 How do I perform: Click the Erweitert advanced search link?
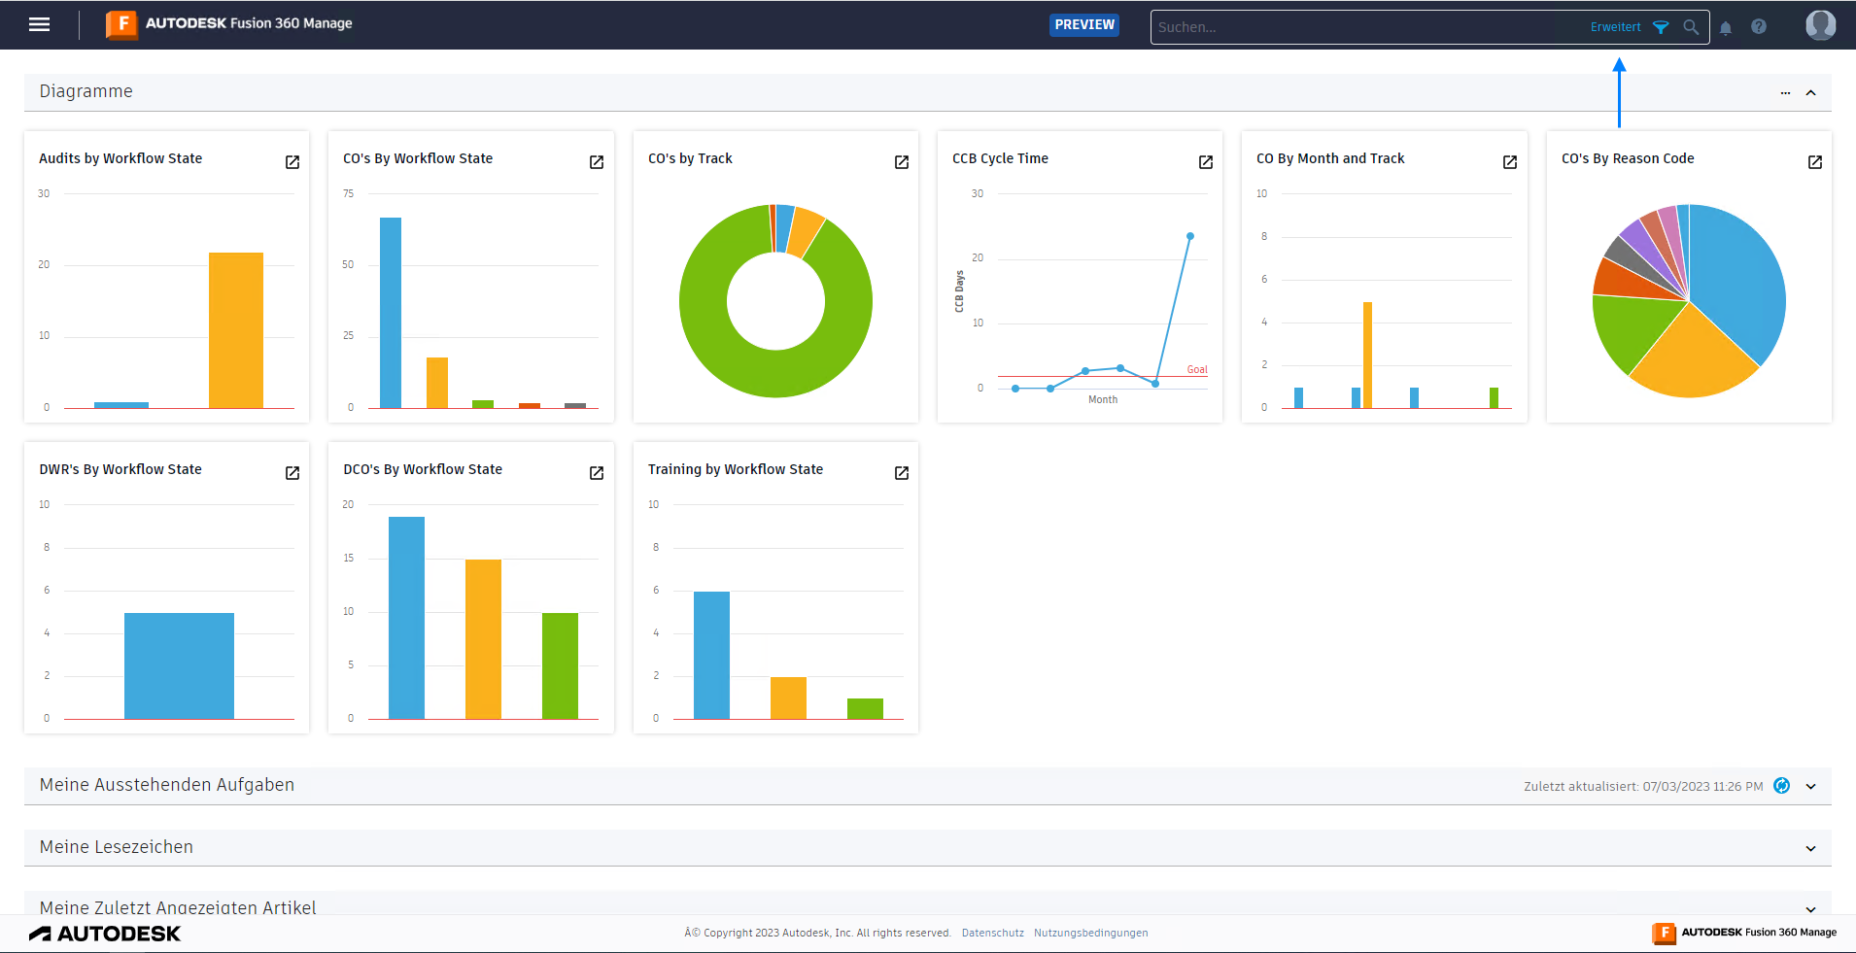tap(1615, 27)
